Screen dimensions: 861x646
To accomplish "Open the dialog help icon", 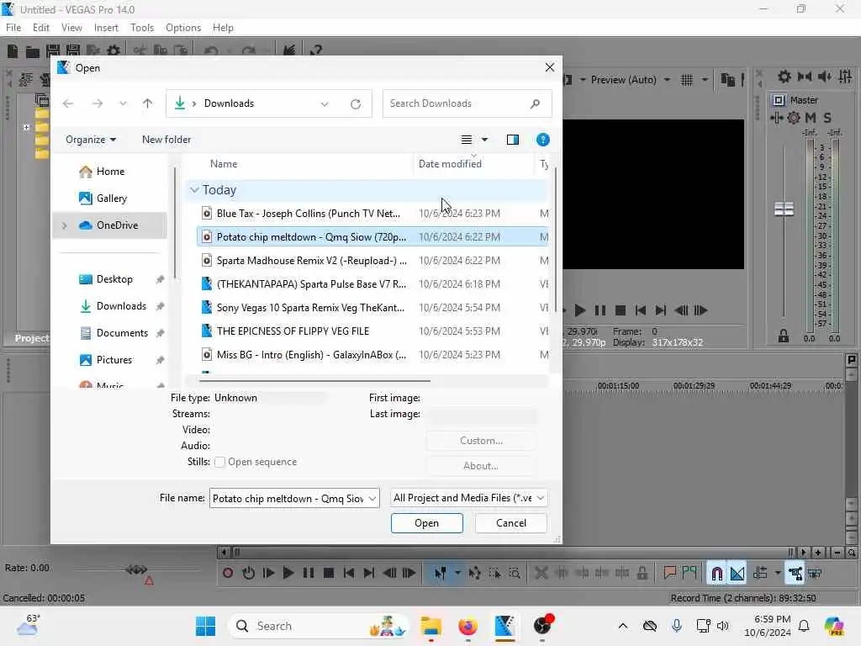I will 543,140.
